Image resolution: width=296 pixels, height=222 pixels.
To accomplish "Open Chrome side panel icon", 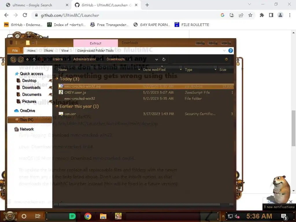I will [x=271, y=15].
